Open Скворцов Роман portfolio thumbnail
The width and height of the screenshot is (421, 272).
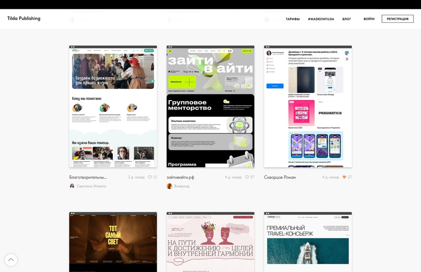point(308,107)
